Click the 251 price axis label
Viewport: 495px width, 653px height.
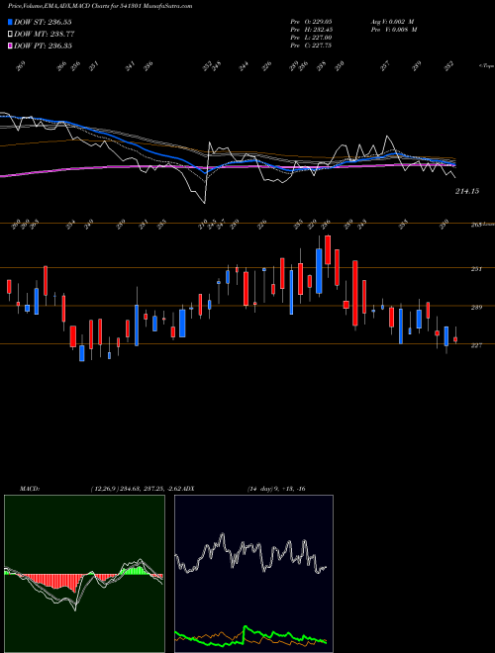[x=476, y=269]
